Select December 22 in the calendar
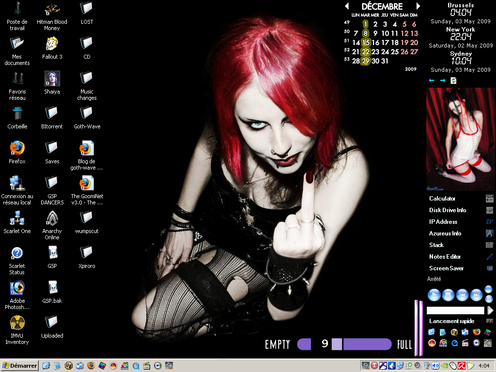Viewport: 496px width, 372px height. [x=366, y=52]
